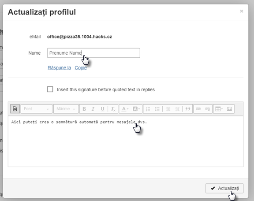Image resolution: width=254 pixels, height=201 pixels.
Task: Click the Copie link
Action: (x=81, y=68)
